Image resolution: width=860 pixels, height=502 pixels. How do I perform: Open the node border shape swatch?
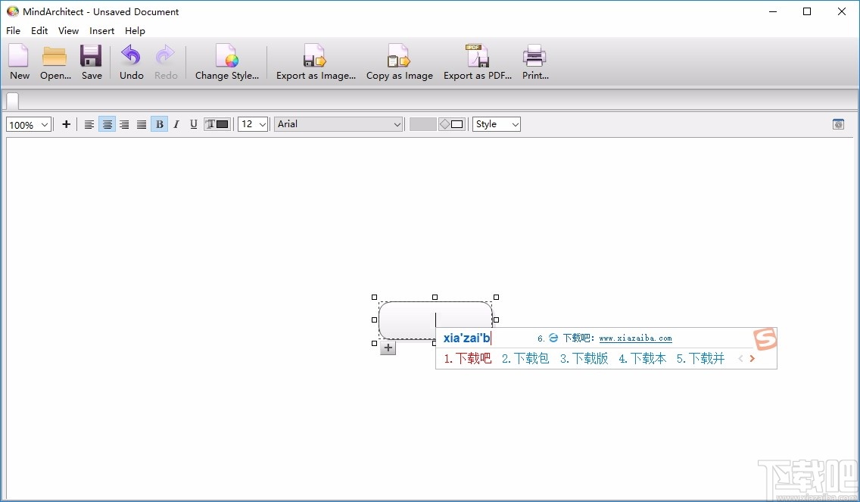coord(451,124)
